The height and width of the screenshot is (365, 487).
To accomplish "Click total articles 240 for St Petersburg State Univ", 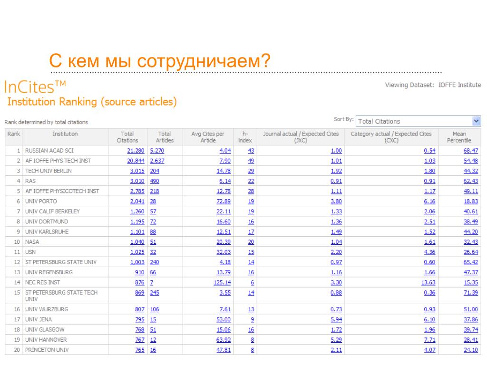I will 155,262.
